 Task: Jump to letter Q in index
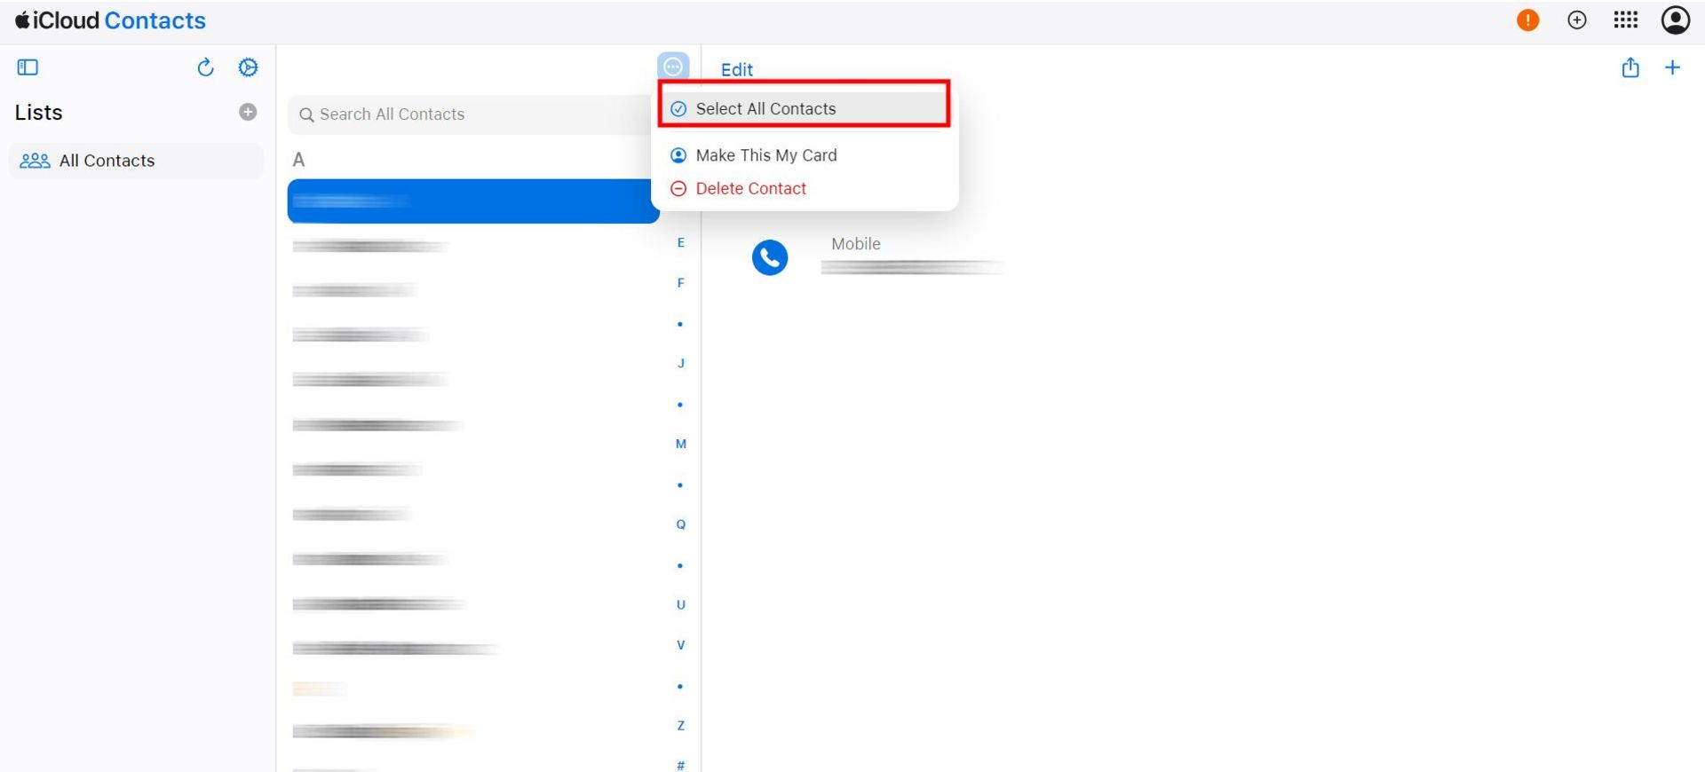pos(681,524)
